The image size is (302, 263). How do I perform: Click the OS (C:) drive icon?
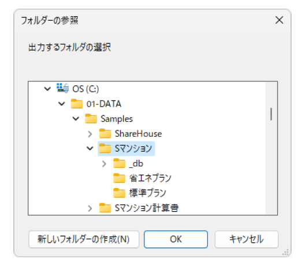tap(62, 88)
